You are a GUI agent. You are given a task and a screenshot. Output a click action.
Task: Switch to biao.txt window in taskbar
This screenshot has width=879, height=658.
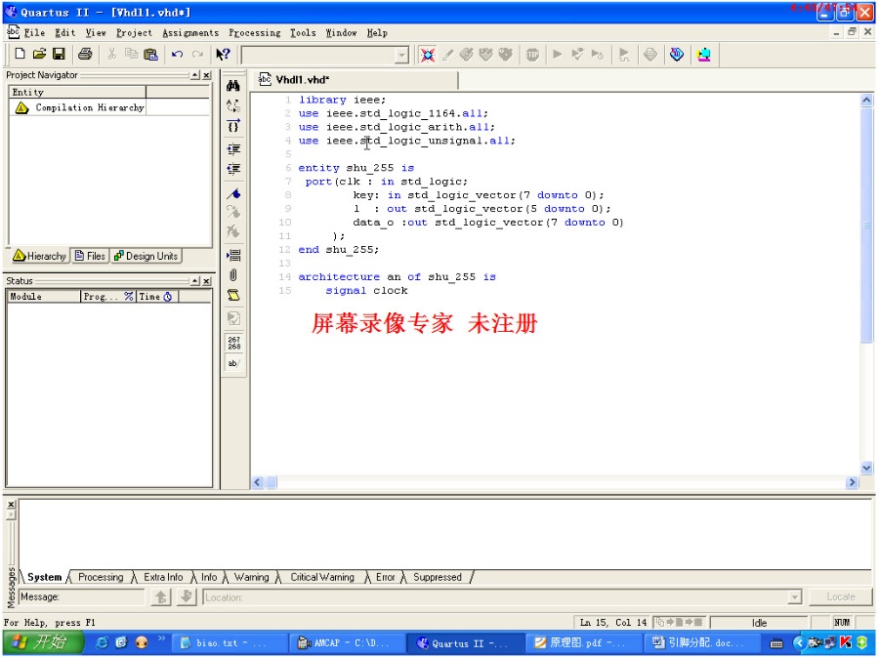(x=229, y=642)
